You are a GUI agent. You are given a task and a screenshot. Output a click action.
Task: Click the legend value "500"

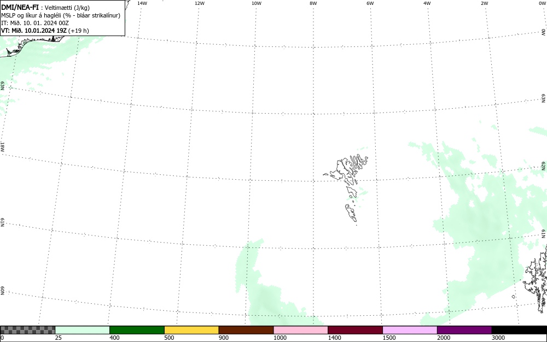click(169, 338)
